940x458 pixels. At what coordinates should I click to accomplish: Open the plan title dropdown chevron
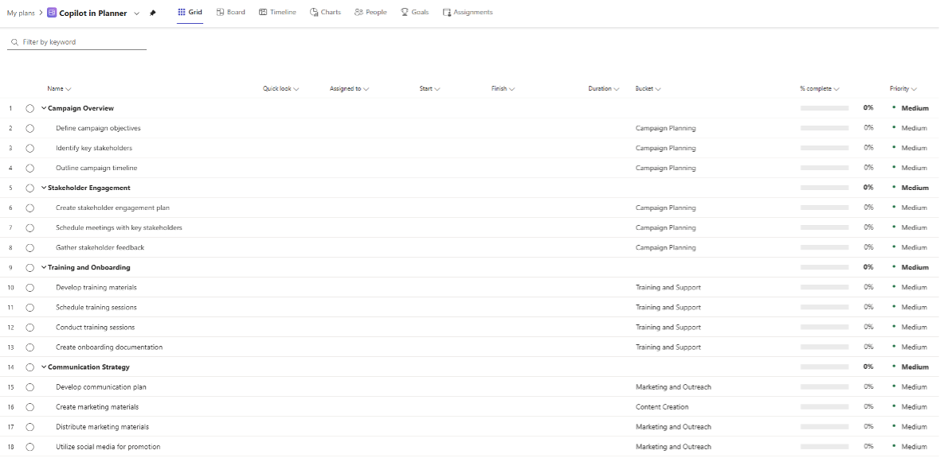click(x=136, y=14)
